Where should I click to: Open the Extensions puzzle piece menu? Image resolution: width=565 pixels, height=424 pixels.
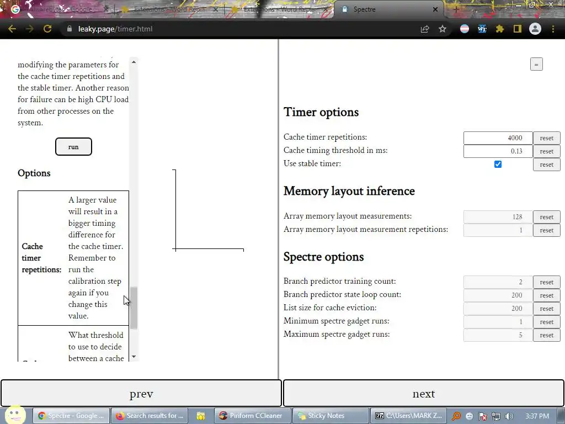pos(500,29)
